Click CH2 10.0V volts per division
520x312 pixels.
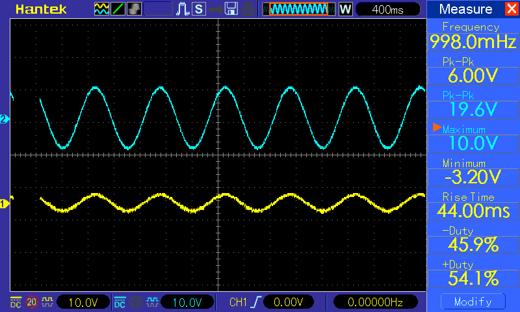pyautogui.click(x=187, y=302)
